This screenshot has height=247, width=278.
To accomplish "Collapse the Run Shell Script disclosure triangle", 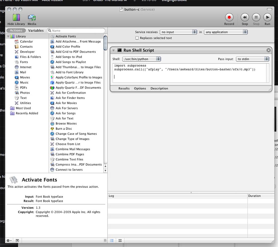I will pyautogui.click(x=113, y=50).
